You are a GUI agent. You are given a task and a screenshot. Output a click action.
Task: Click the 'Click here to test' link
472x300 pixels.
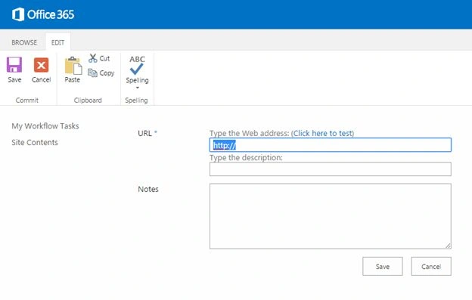[x=322, y=133]
